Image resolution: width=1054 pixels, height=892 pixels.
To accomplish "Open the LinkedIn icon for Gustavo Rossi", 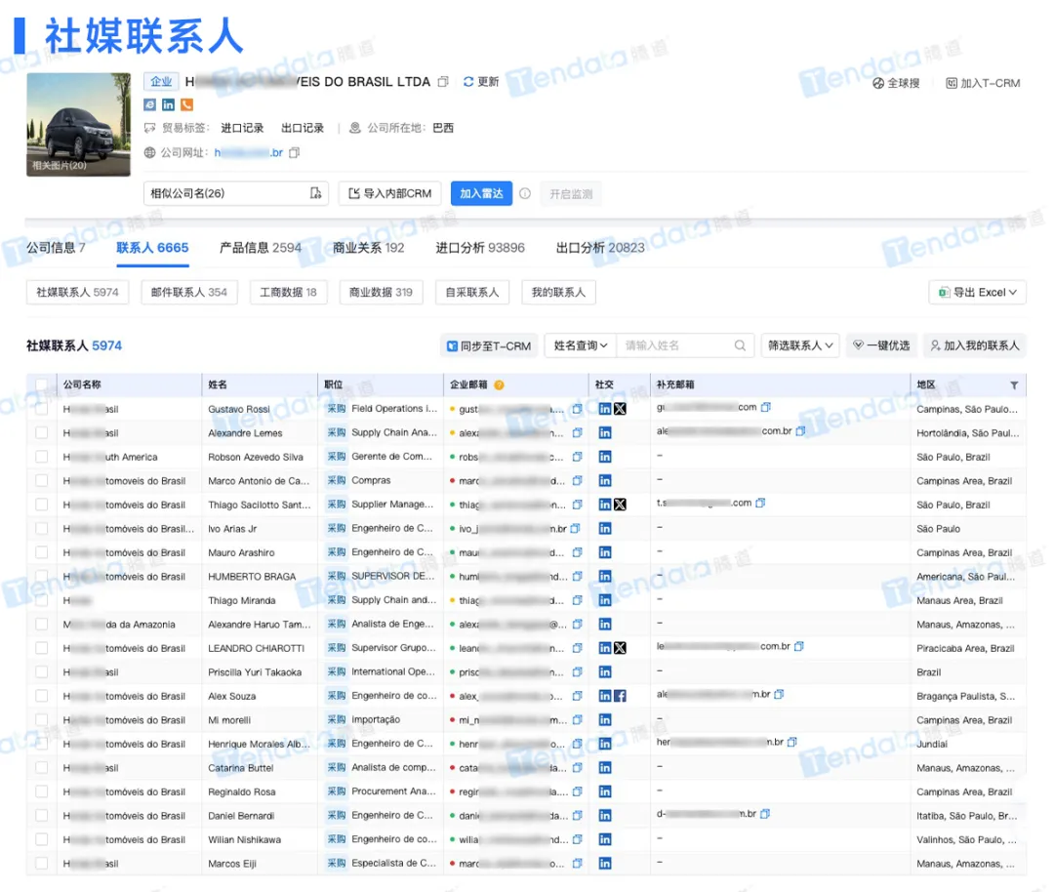I will tap(605, 408).
